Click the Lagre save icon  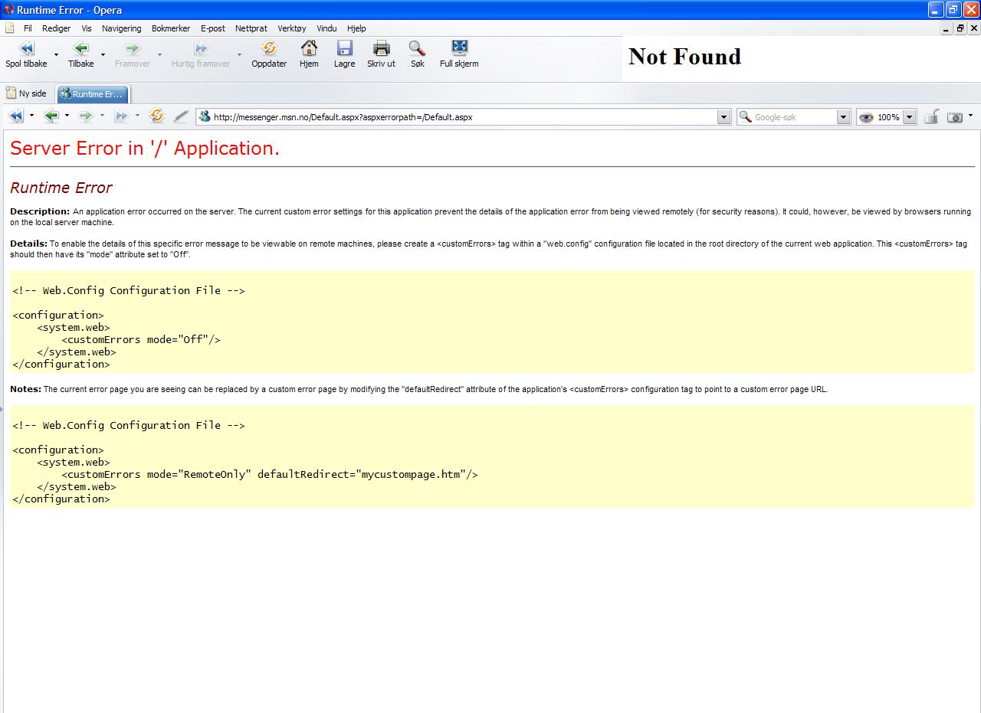click(x=344, y=50)
